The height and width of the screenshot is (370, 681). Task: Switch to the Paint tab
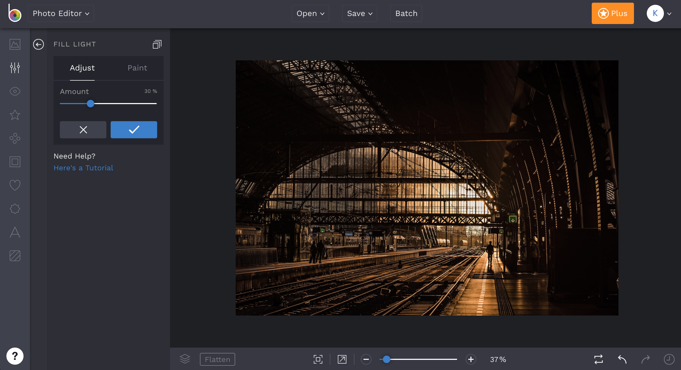(x=137, y=68)
